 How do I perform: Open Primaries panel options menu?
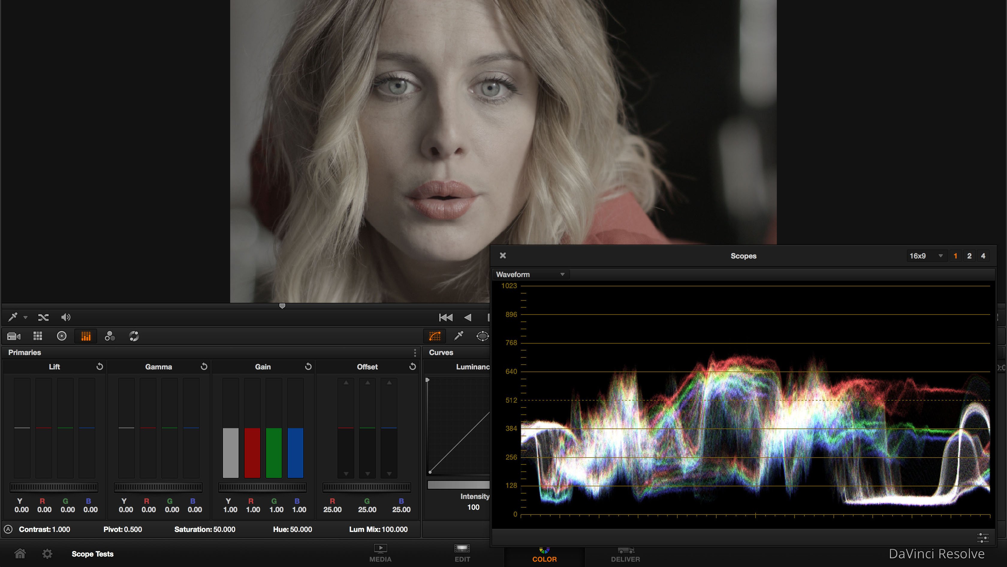(415, 353)
